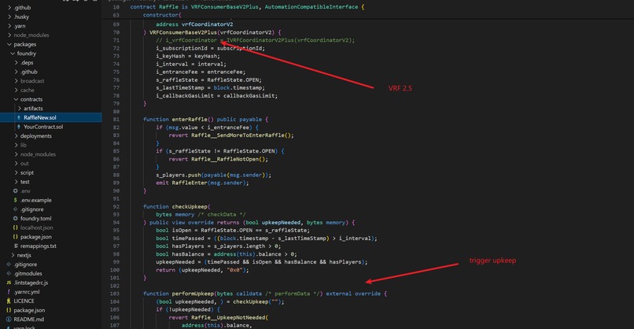Open the broadcast folder in explorer

coord(32,81)
